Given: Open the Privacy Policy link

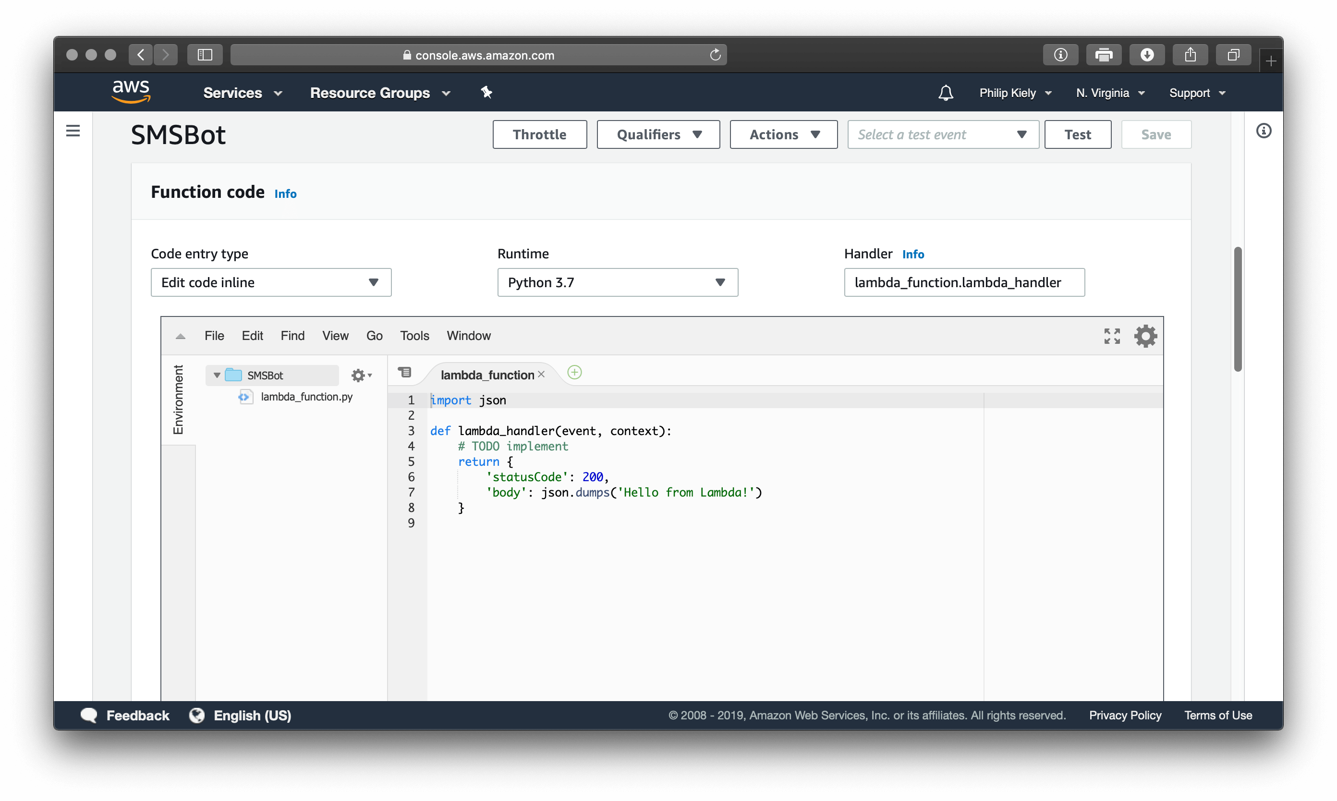Looking at the screenshot, I should click(x=1125, y=715).
